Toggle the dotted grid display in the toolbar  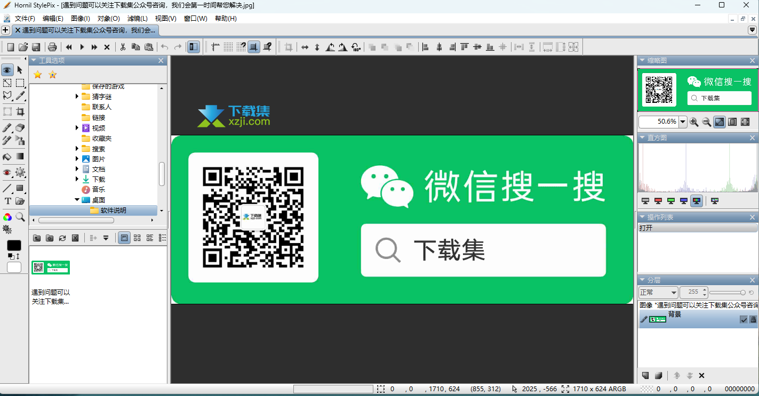click(x=228, y=47)
